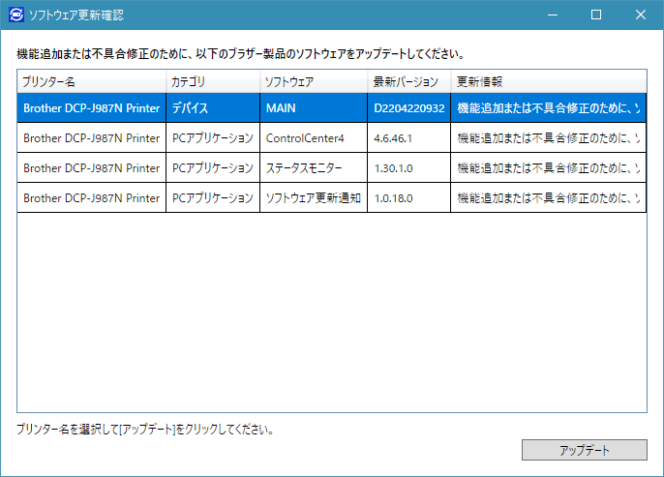
Task: Click printer name in ステータスモニター row
Action: pyautogui.click(x=91, y=168)
